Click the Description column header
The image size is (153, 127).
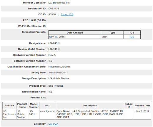(90, 105)
